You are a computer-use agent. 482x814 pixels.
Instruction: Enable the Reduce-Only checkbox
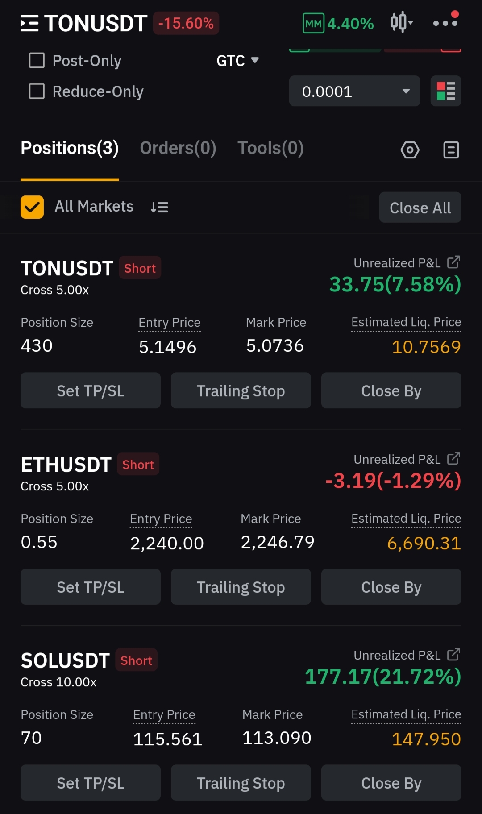(37, 91)
